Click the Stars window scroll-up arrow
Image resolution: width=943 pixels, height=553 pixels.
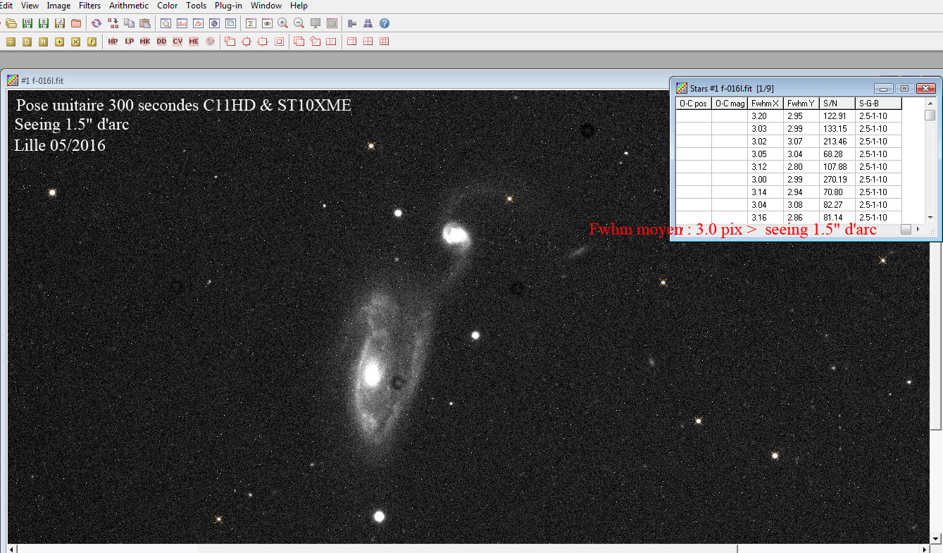[930, 104]
